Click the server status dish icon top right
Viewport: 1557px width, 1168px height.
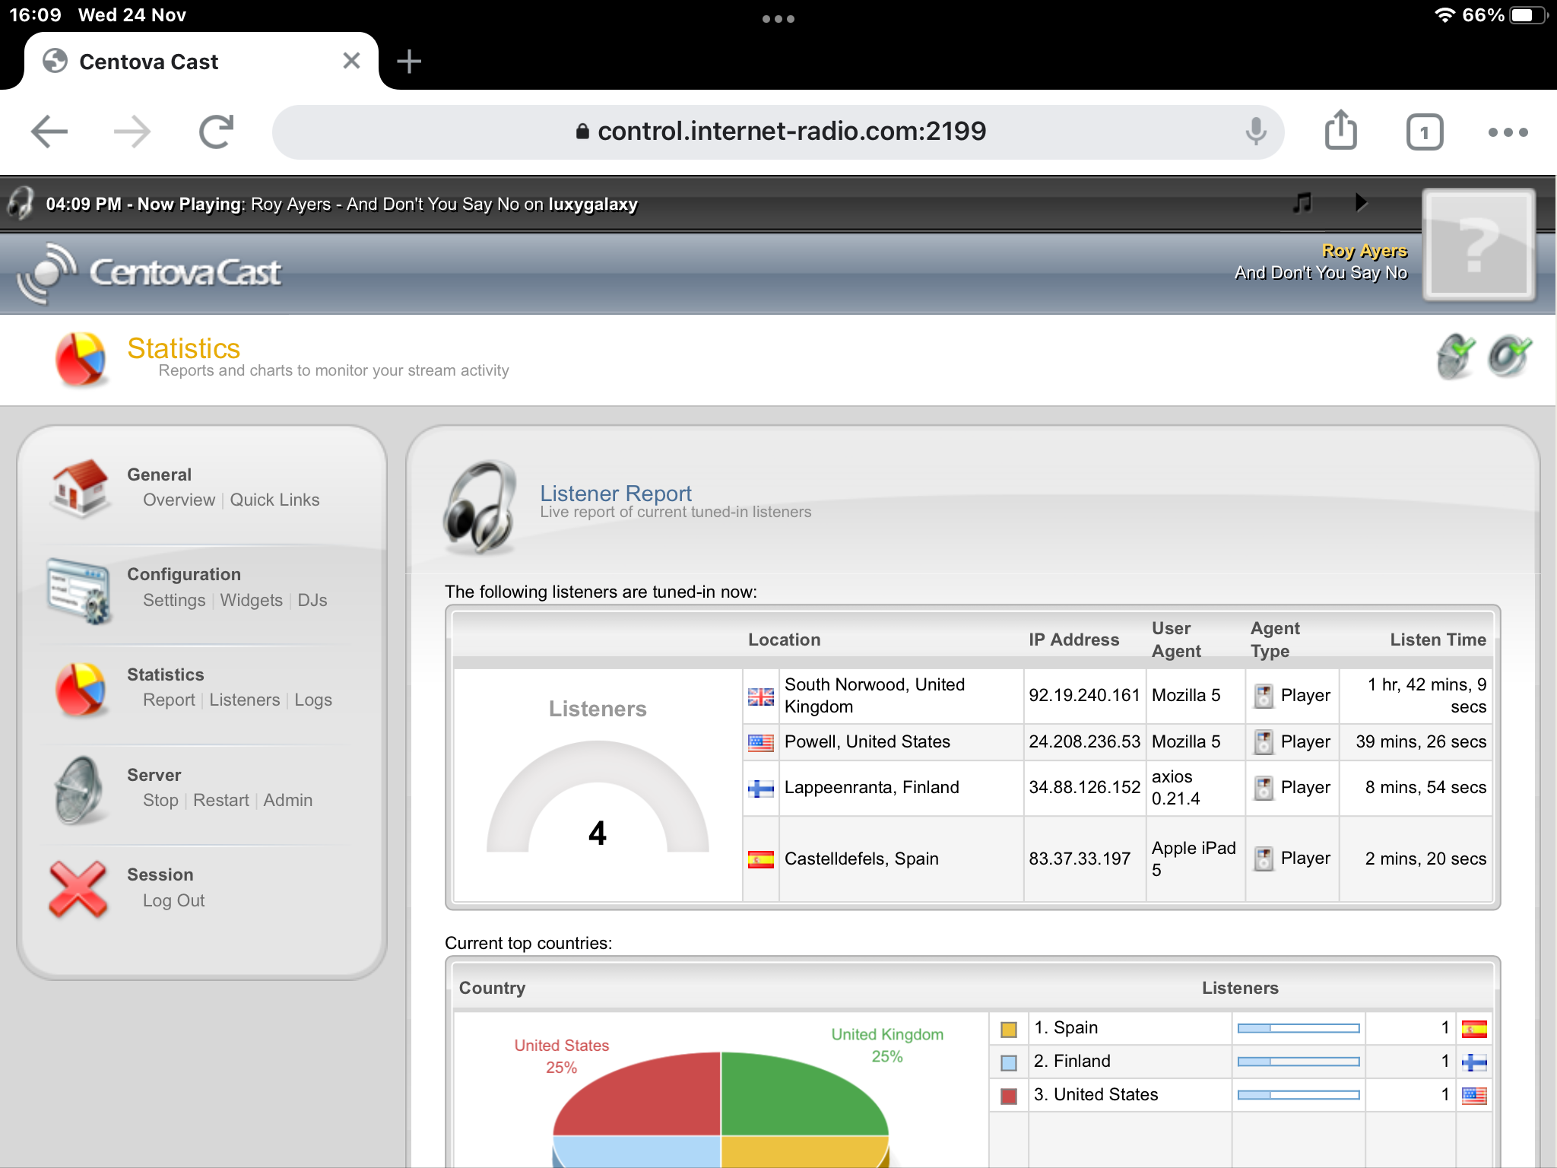(x=1455, y=356)
